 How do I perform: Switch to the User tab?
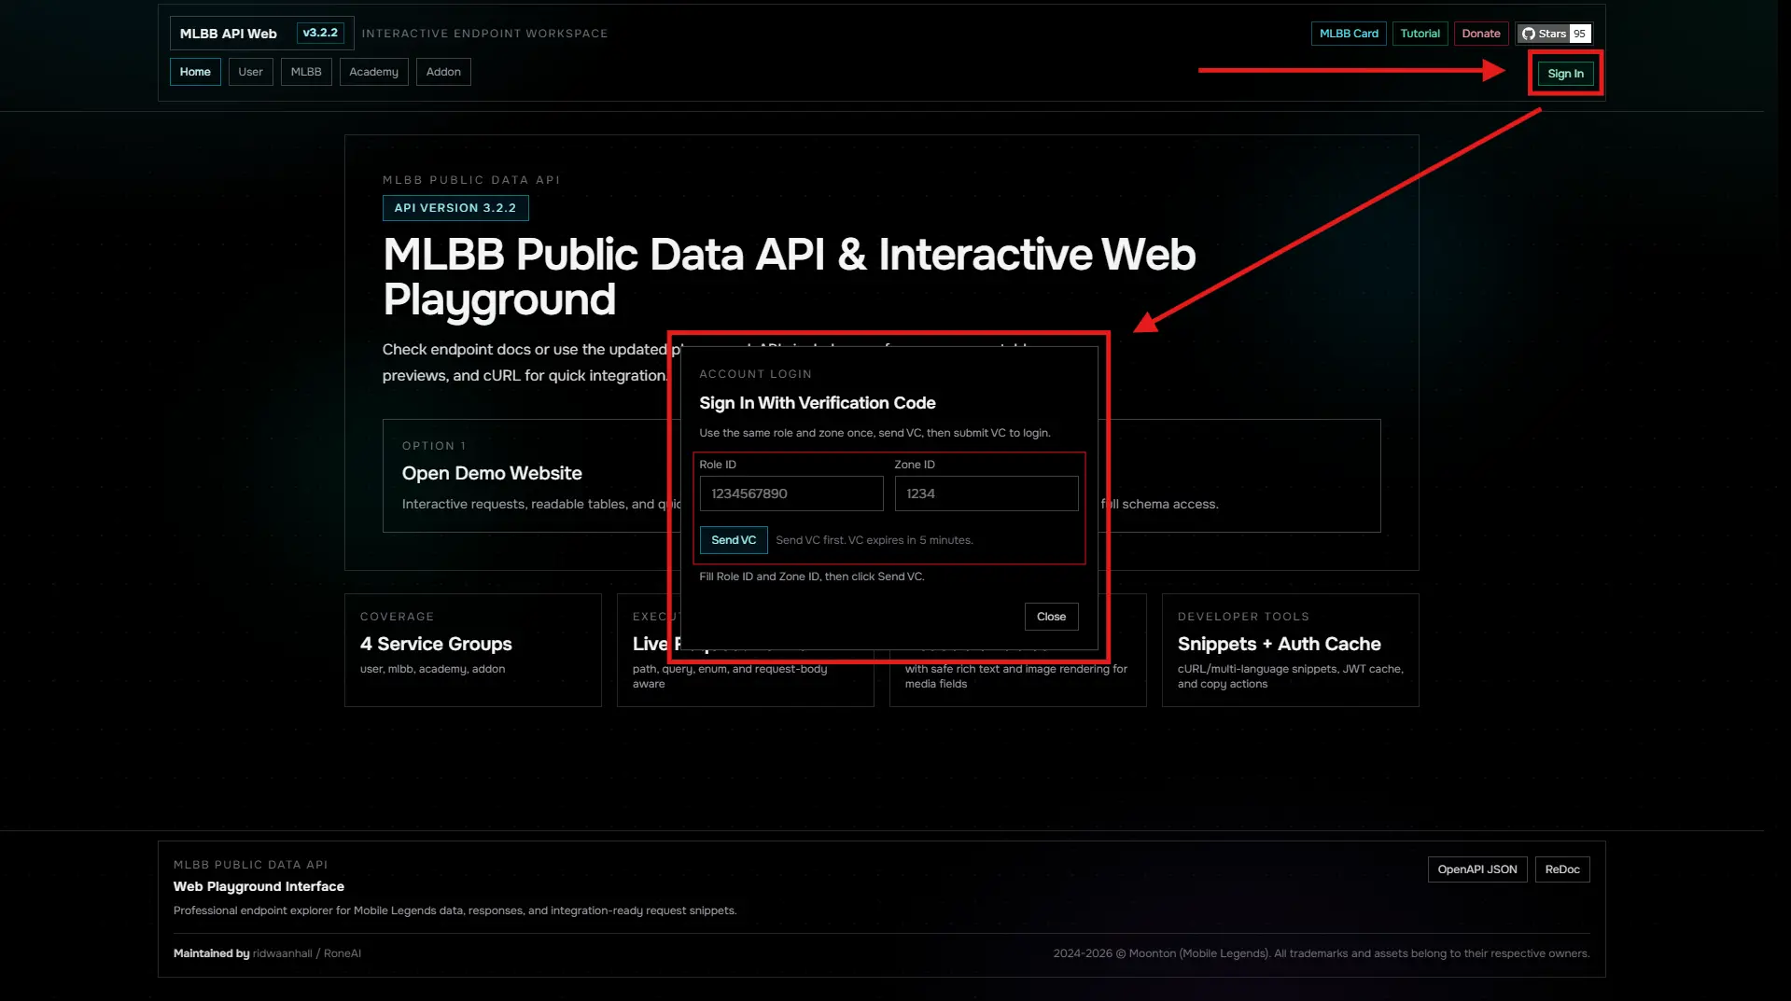click(250, 72)
